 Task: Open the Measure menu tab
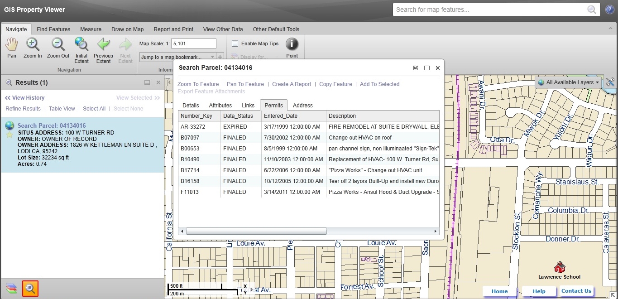(x=91, y=29)
